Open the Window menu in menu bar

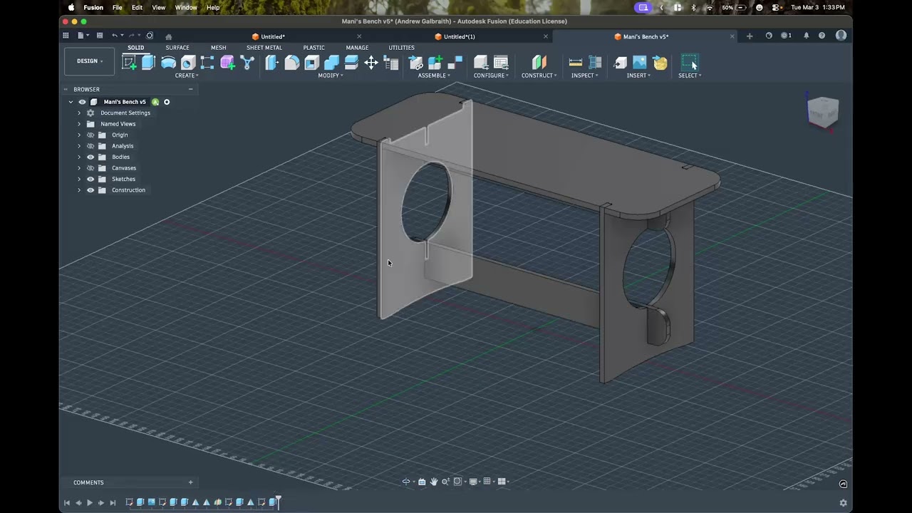click(x=186, y=7)
